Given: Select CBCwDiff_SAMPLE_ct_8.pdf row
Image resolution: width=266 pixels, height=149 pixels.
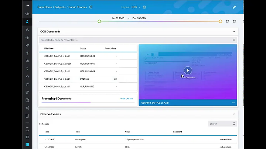Looking at the screenshot, I should (x=88, y=71).
